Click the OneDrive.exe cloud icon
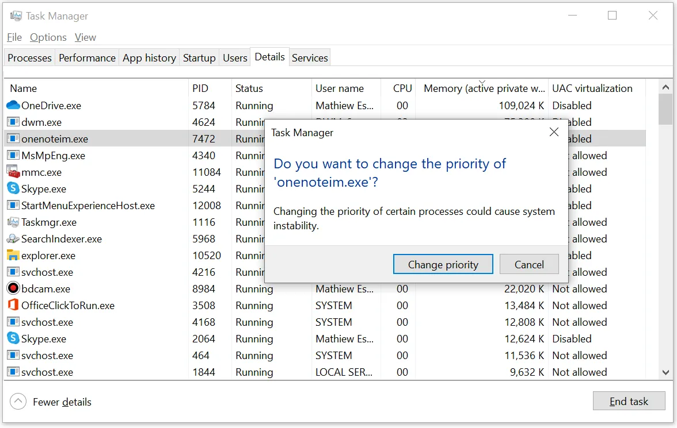Screen dimensions: 677x428 point(13,105)
